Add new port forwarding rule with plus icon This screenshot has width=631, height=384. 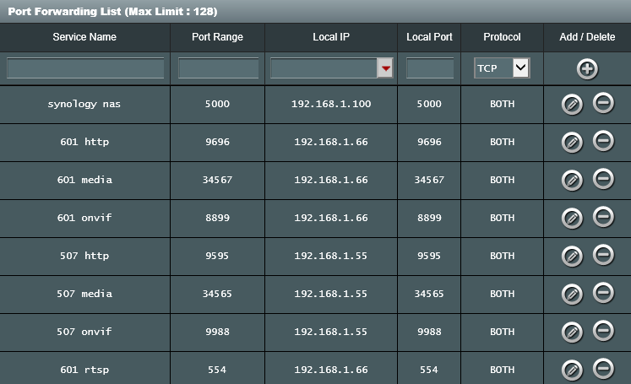coord(587,69)
